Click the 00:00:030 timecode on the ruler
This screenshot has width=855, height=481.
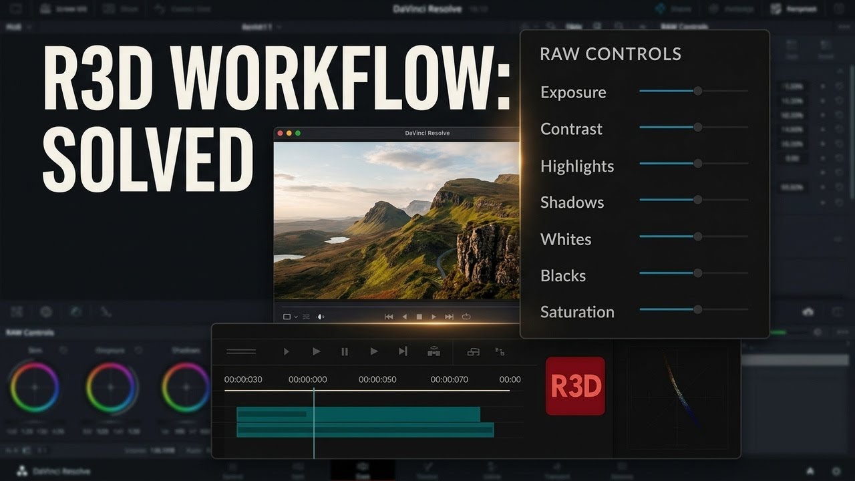[x=243, y=379]
